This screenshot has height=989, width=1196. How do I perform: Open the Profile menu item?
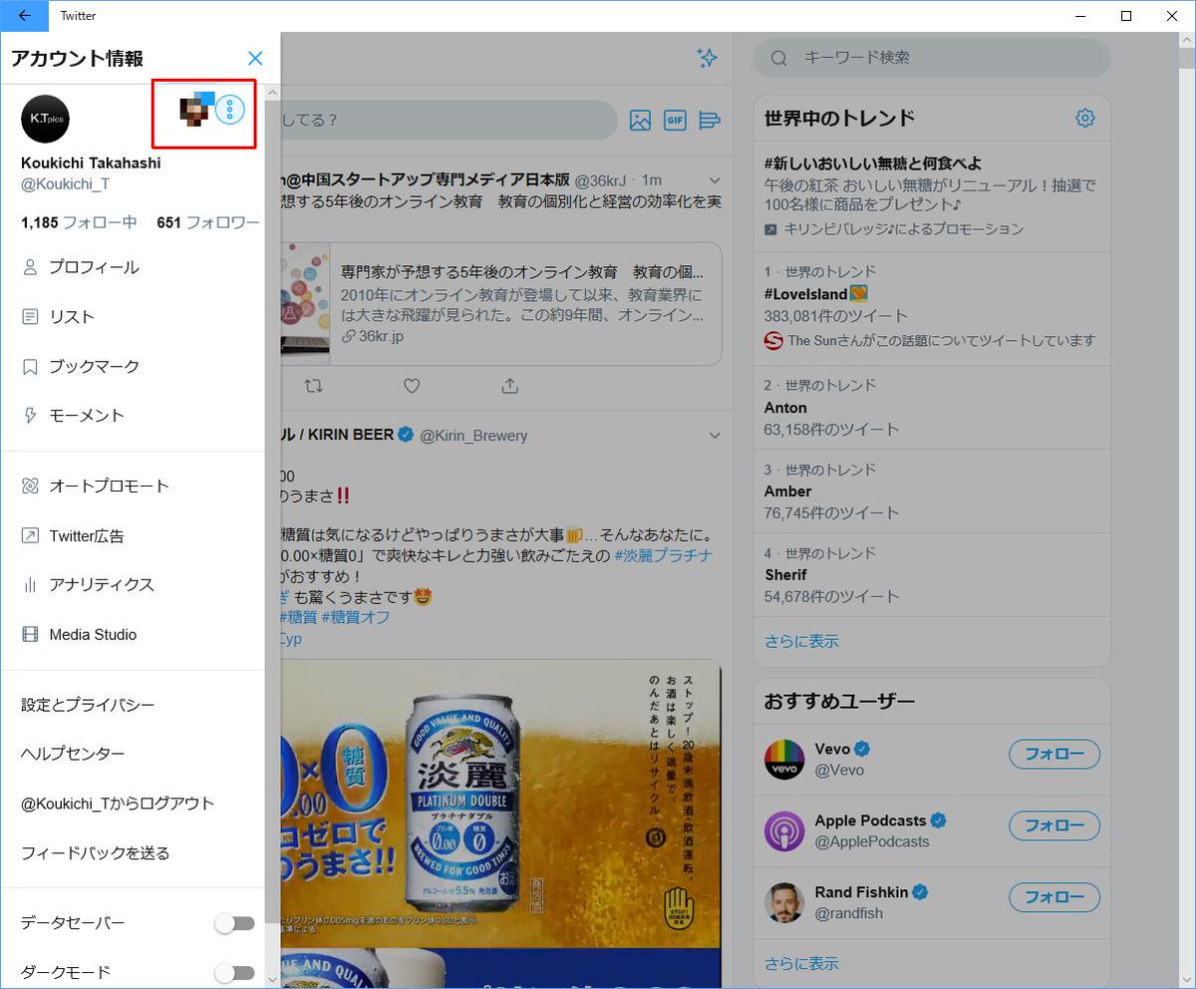134,267
